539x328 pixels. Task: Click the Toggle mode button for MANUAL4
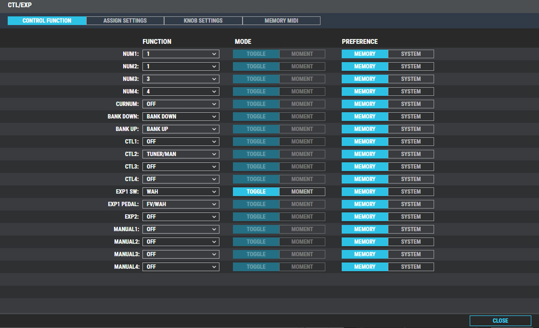pyautogui.click(x=256, y=267)
